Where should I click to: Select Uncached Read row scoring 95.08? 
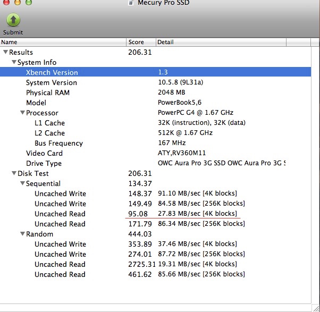coord(156,214)
